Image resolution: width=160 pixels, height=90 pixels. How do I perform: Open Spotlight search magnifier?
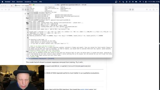[x=143, y=2]
